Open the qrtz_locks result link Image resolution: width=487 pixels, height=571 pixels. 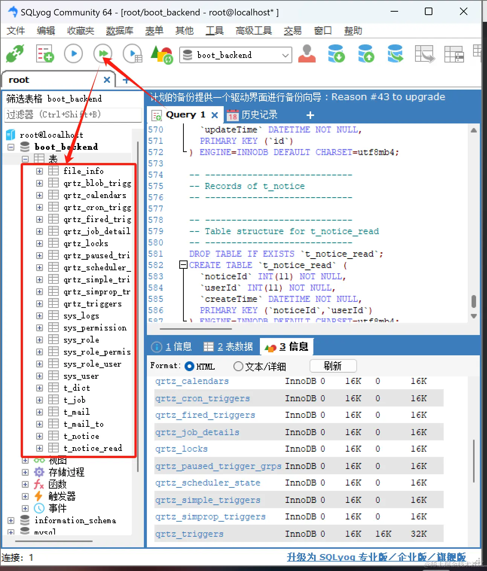click(x=181, y=449)
